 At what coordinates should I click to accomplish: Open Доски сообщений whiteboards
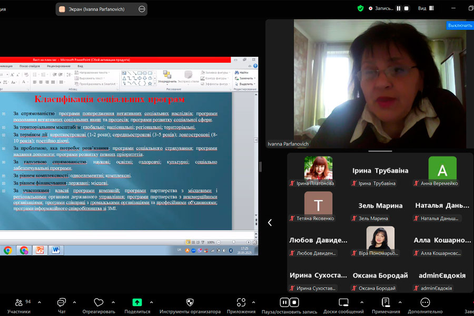pyautogui.click(x=343, y=306)
